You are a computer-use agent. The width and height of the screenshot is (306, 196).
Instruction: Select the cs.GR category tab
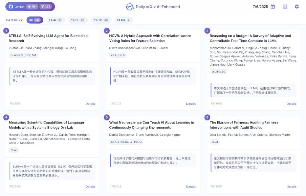(123, 20)
